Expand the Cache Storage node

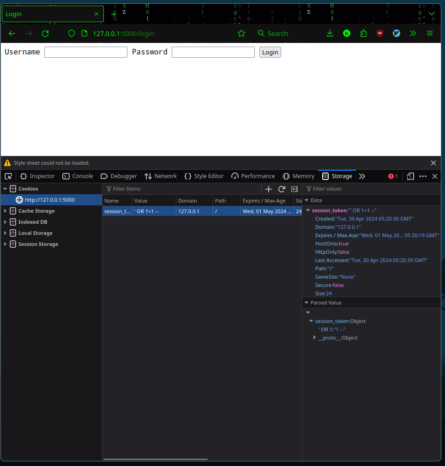(5, 211)
